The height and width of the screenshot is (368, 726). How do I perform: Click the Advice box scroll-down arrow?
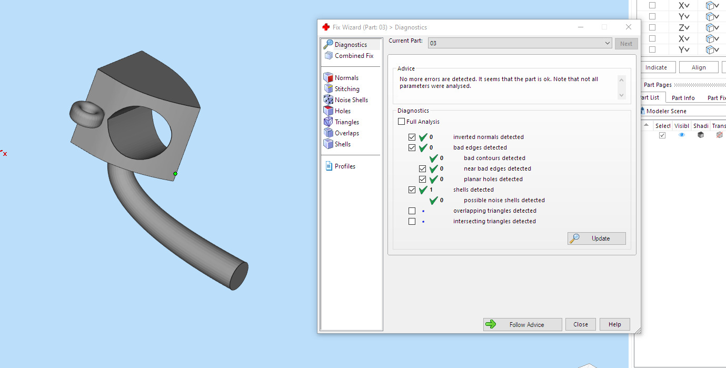[x=622, y=95]
